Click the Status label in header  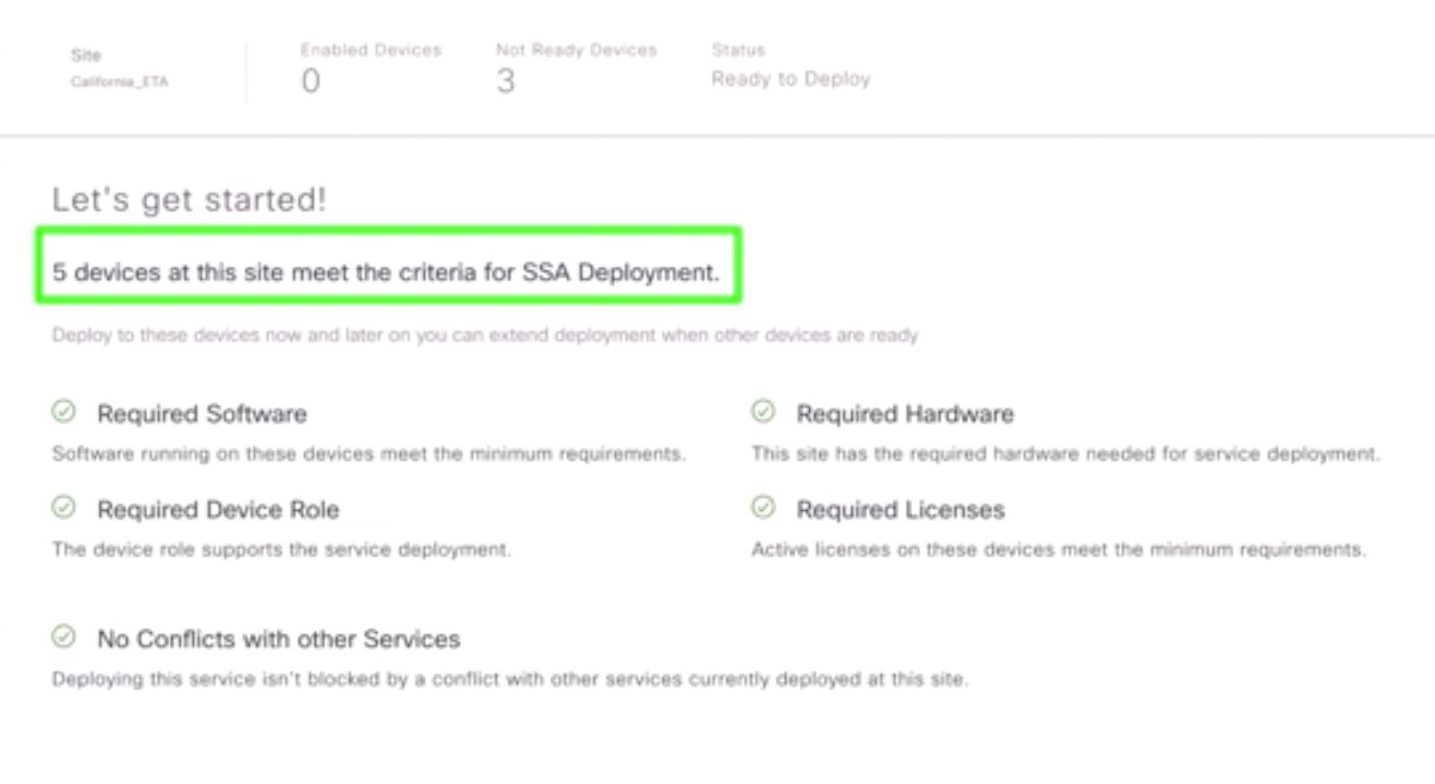(x=738, y=50)
